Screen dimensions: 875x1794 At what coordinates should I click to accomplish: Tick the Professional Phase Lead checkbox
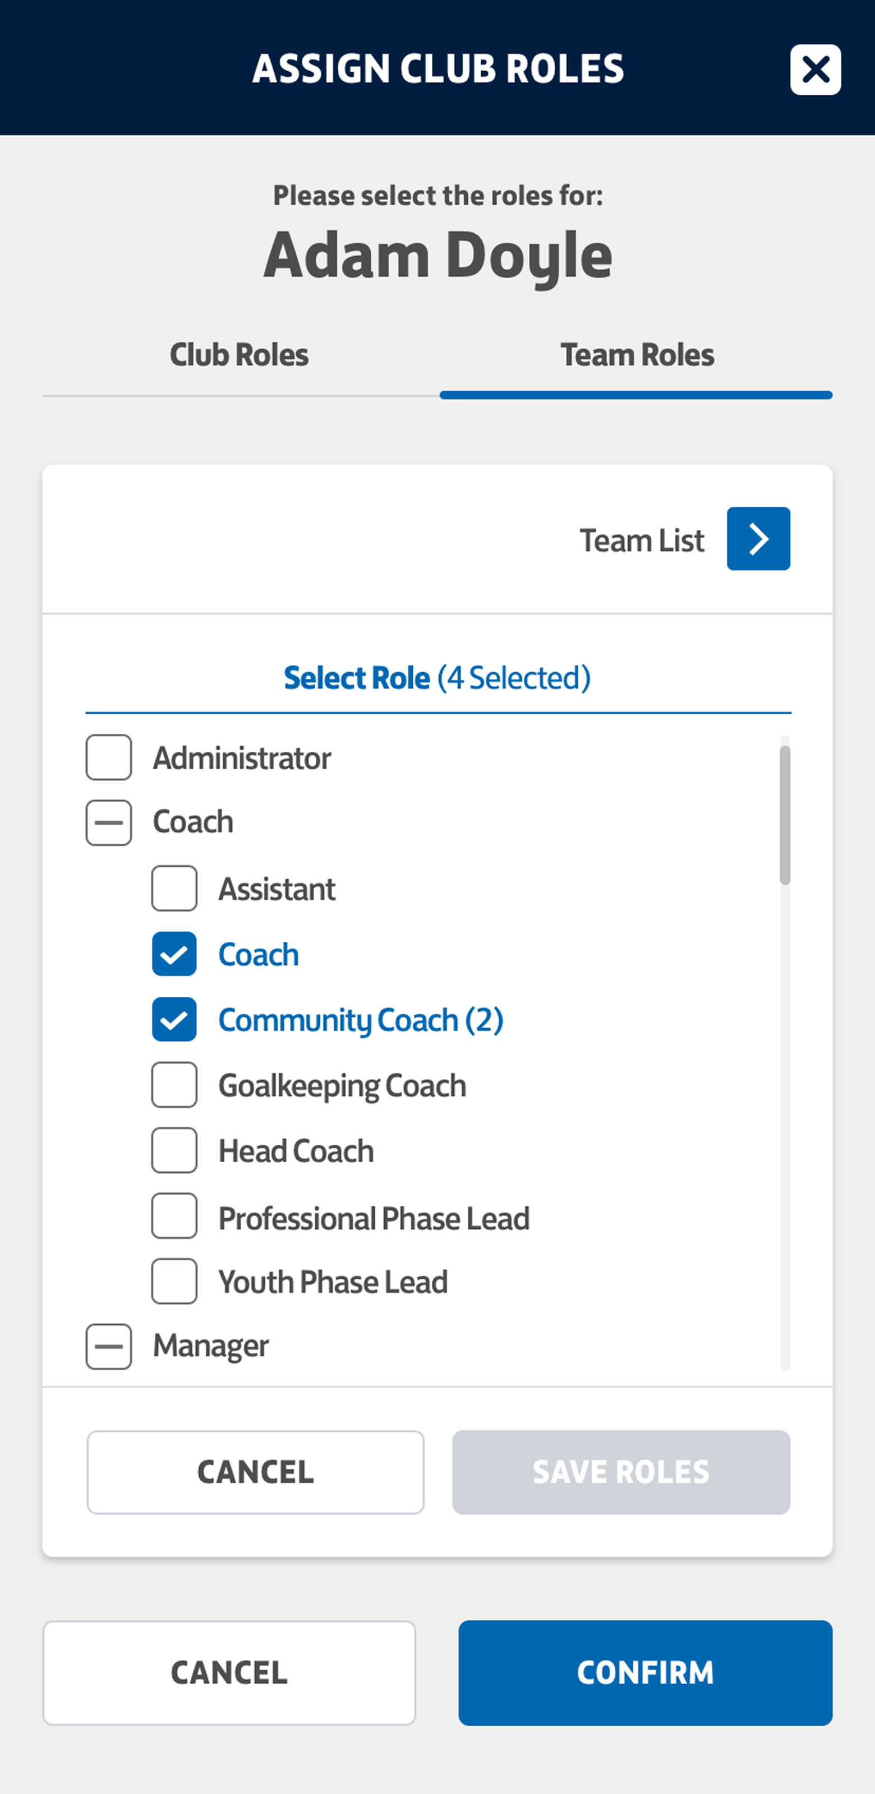(x=174, y=1216)
